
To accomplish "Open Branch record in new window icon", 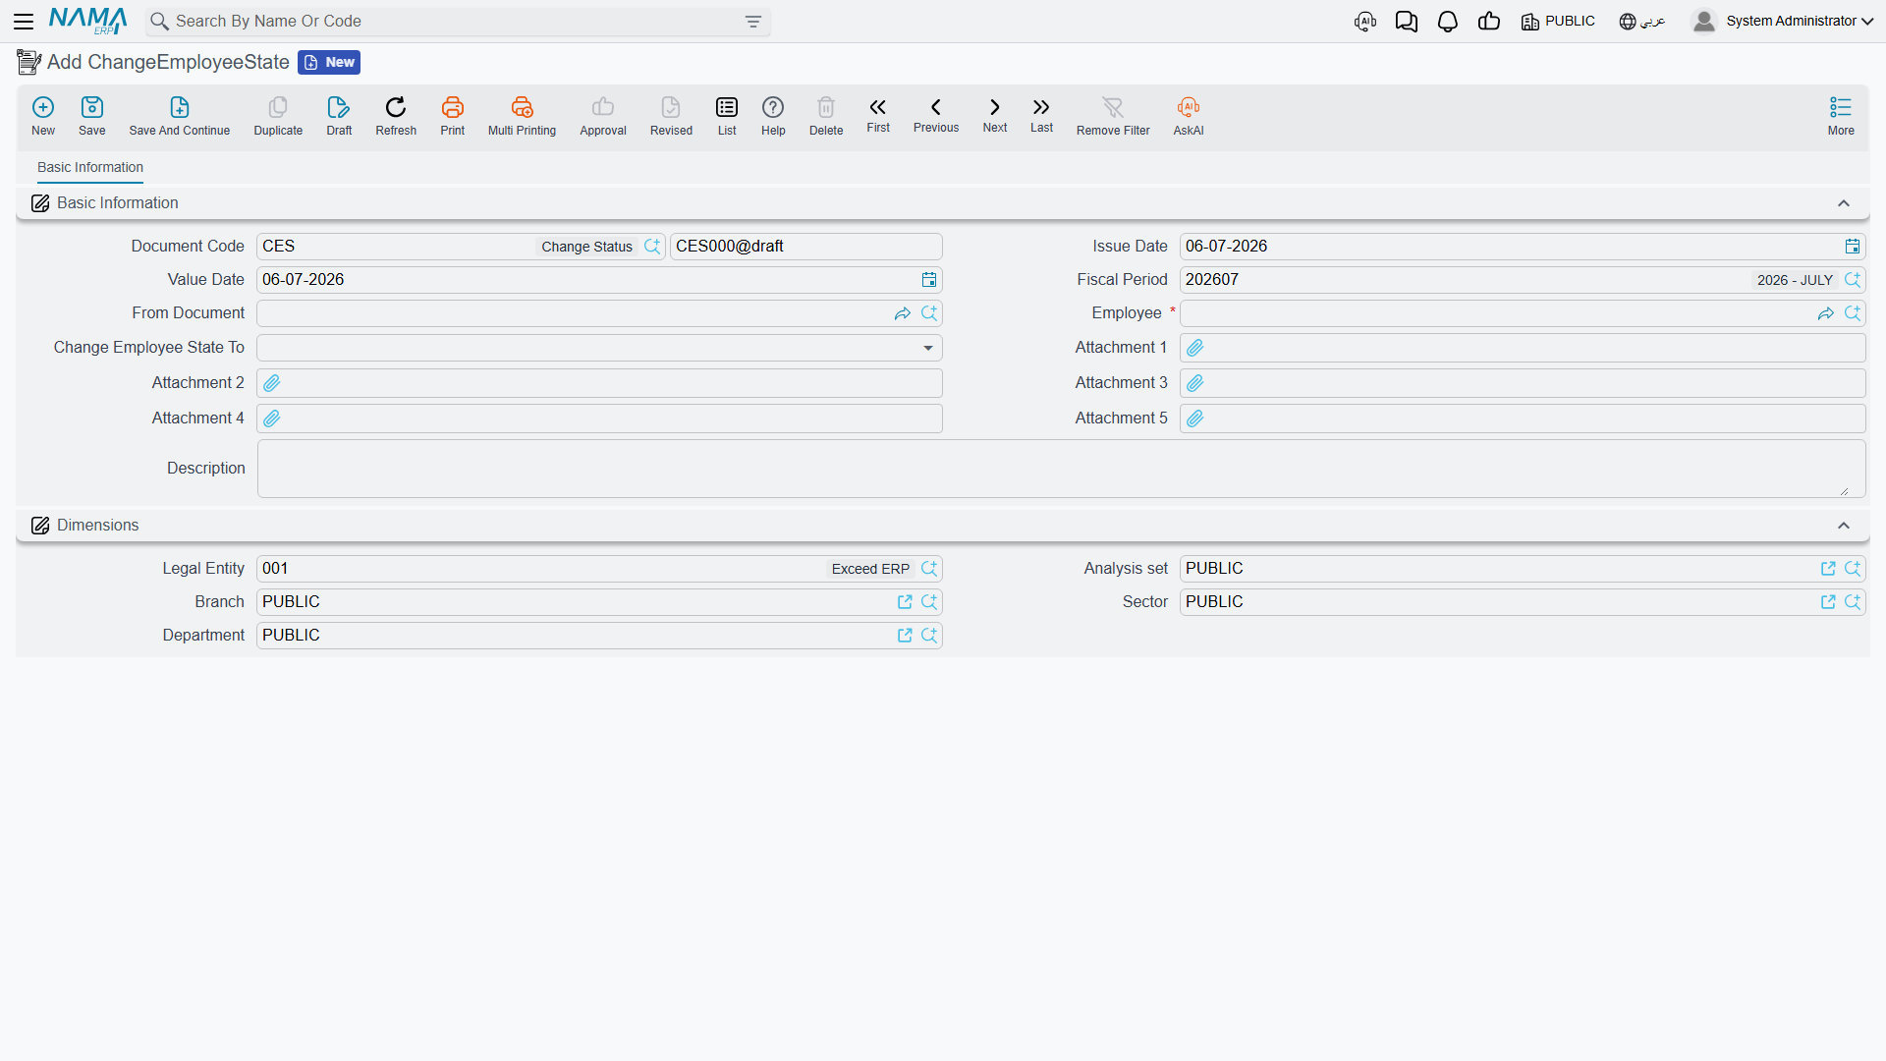I will [905, 602].
